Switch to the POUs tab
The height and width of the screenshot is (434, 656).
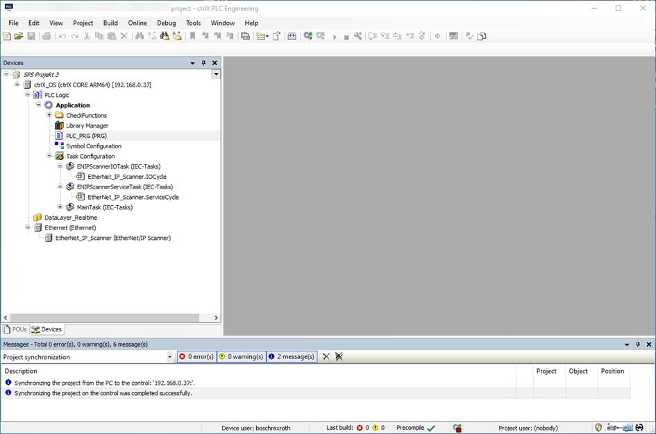click(x=15, y=329)
